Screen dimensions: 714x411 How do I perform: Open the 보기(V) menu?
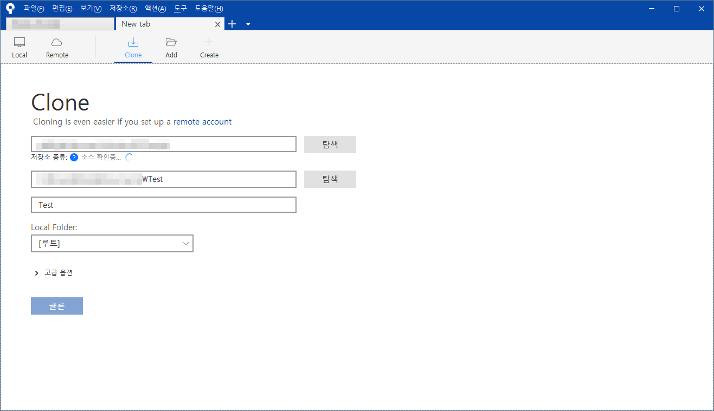click(91, 9)
